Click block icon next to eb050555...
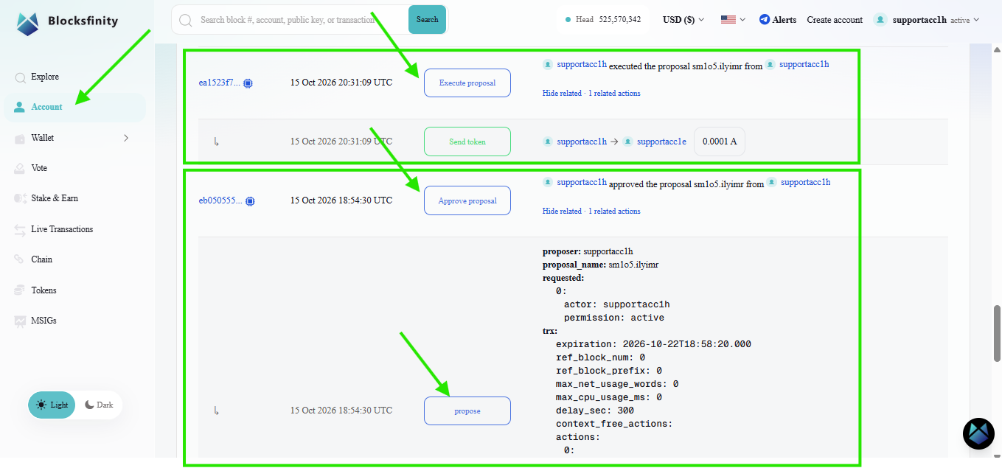This screenshot has height=468, width=1002. coord(250,201)
